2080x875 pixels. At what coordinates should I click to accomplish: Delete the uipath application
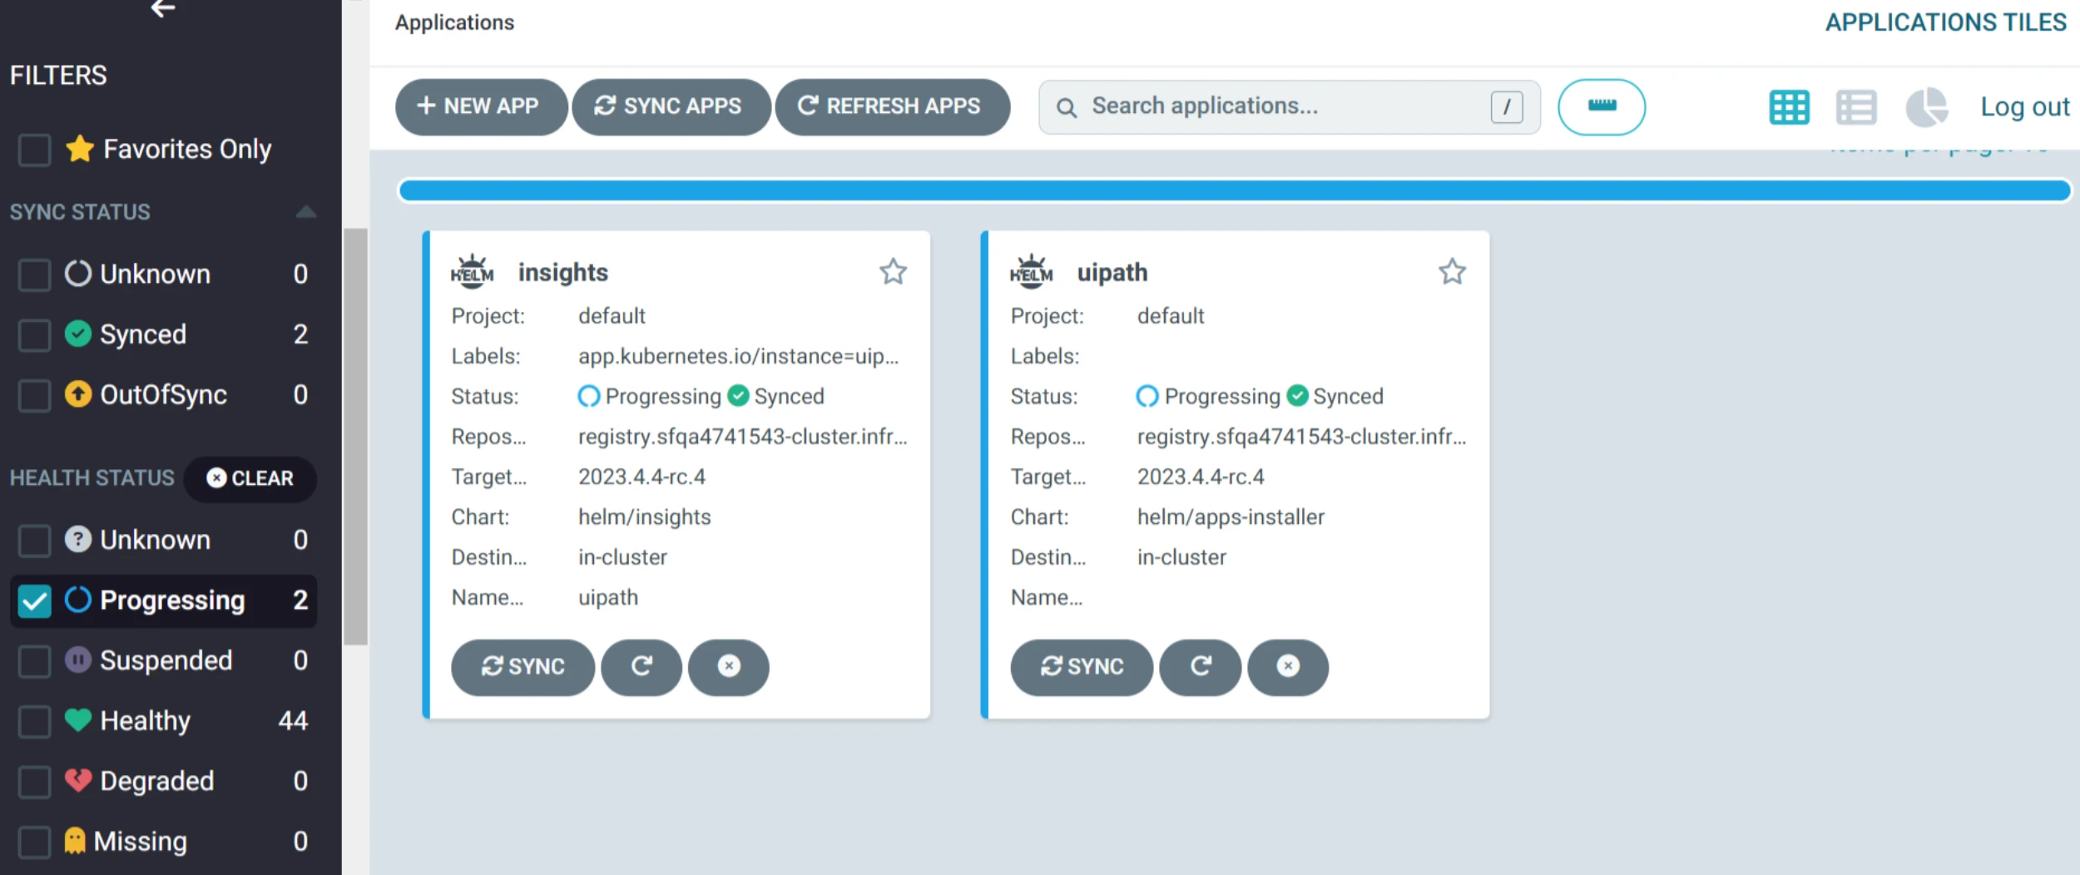pyautogui.click(x=1288, y=667)
